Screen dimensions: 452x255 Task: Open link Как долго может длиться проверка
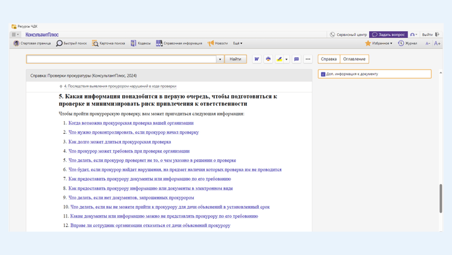coord(120,142)
